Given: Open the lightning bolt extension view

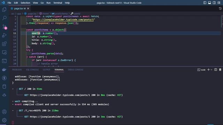Looking at the screenshot, I should click(x=4, y=78).
